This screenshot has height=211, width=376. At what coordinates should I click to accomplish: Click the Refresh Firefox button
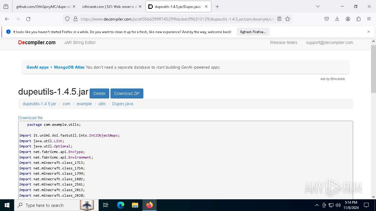point(253,32)
